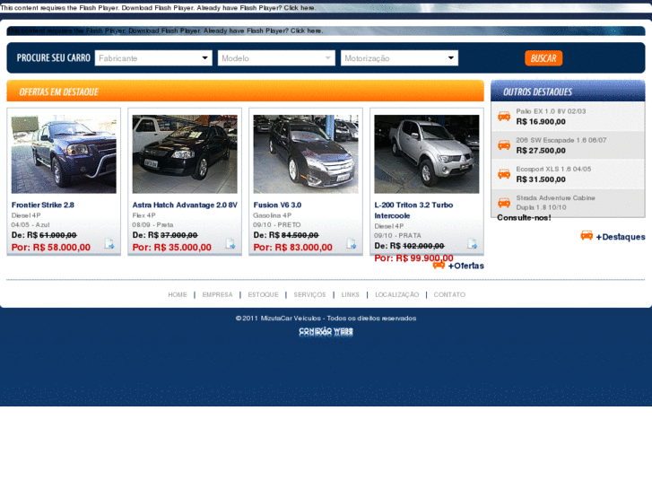
Task: Open the +Ofertas link
Action: 466,266
